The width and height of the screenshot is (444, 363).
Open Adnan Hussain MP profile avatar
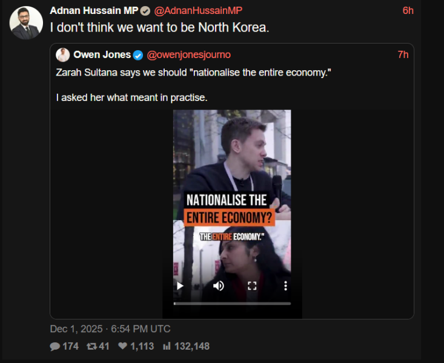(26, 23)
